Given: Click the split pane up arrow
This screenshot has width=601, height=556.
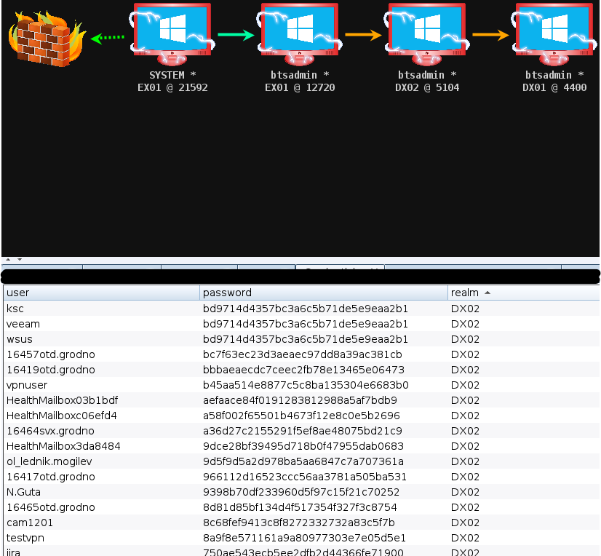Looking at the screenshot, I should (x=8, y=260).
